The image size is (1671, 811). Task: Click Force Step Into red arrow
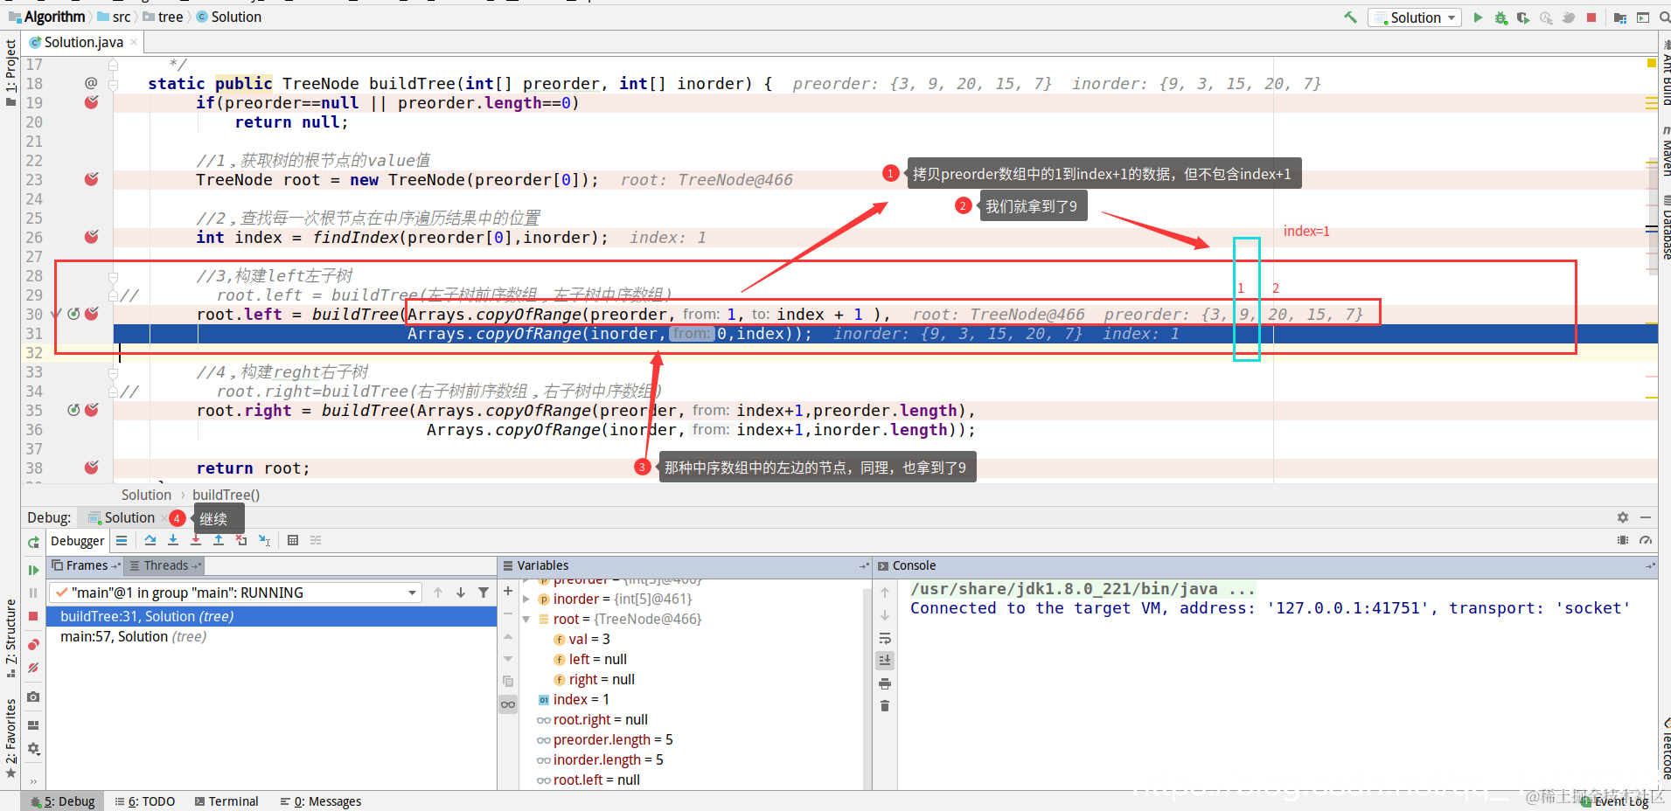point(196,541)
